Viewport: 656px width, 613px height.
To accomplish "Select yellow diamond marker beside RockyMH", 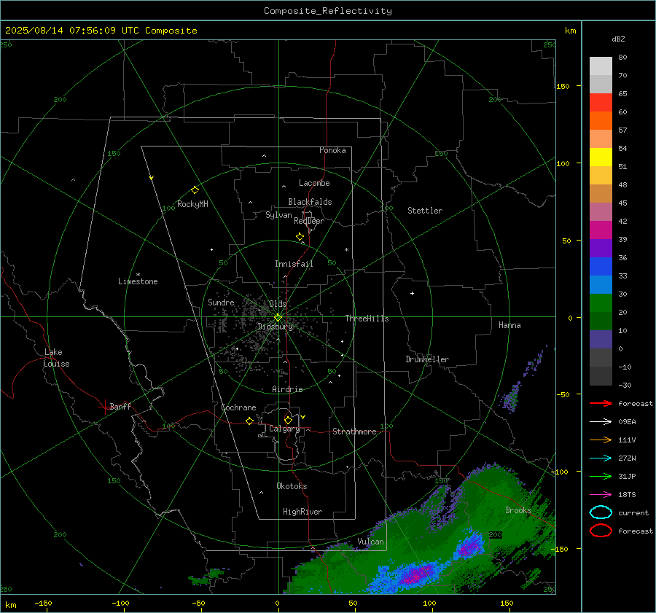I will click(195, 190).
